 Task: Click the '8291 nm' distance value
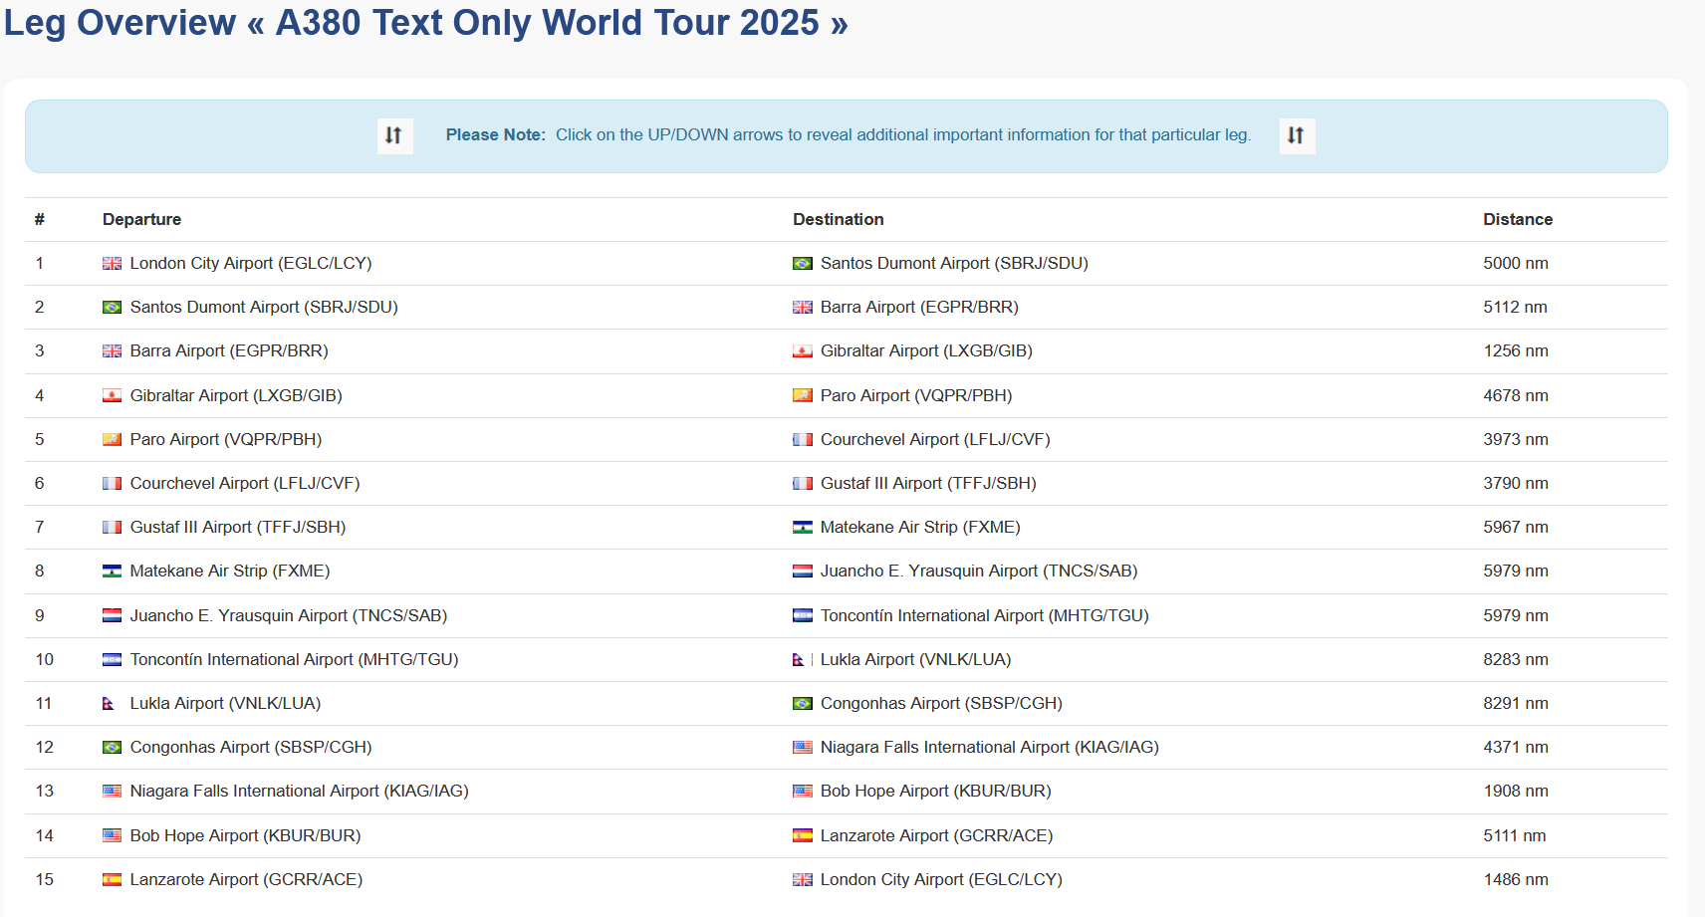1516,704
